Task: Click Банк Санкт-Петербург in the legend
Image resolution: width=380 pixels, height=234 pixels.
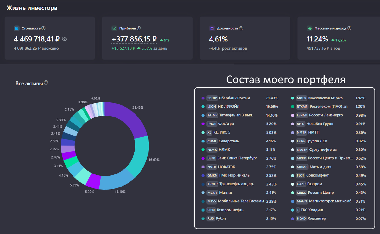Action: (x=237, y=158)
